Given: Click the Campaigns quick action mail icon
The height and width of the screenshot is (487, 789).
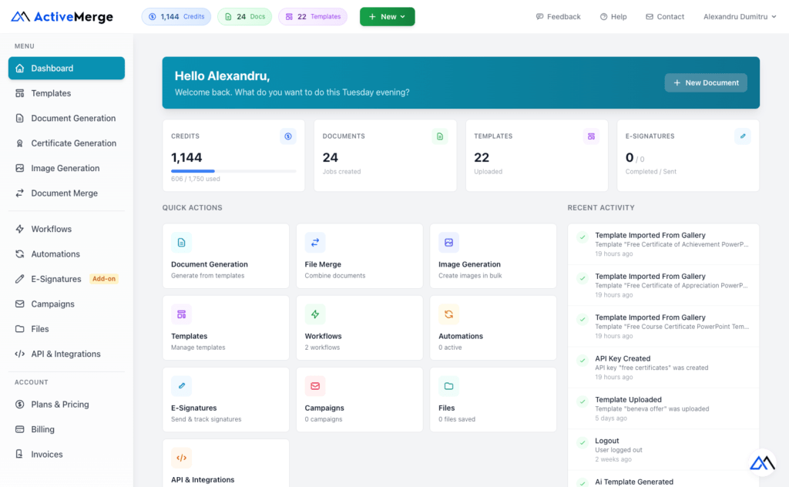Looking at the screenshot, I should [315, 386].
